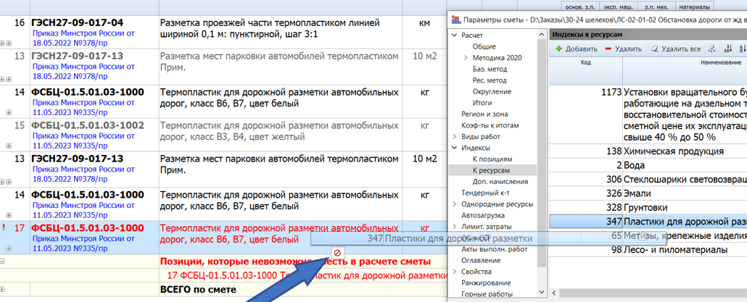This screenshot has width=747, height=302.
Task: Expand the Лимит. затраты node
Action: [454, 227]
